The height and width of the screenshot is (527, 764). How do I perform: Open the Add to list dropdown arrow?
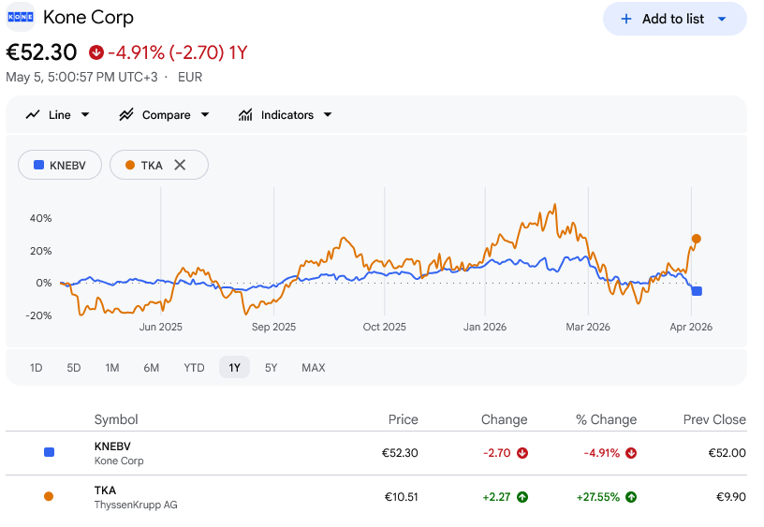(722, 19)
